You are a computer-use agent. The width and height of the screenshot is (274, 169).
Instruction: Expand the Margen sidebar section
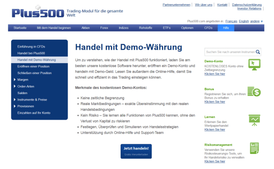click(15, 79)
